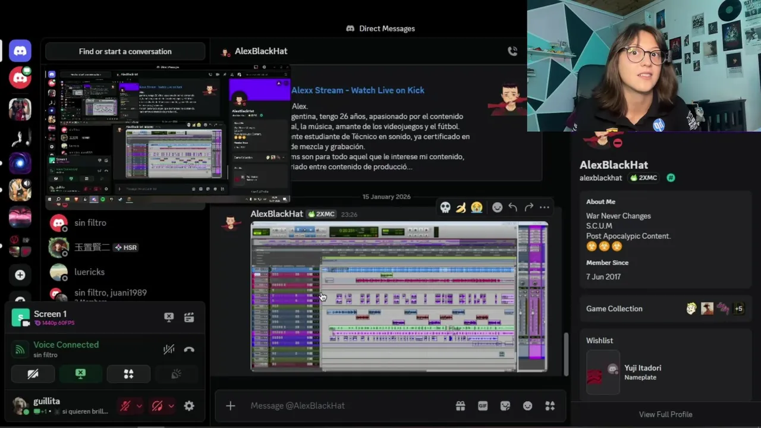Open the Game Collection section

[665, 309]
